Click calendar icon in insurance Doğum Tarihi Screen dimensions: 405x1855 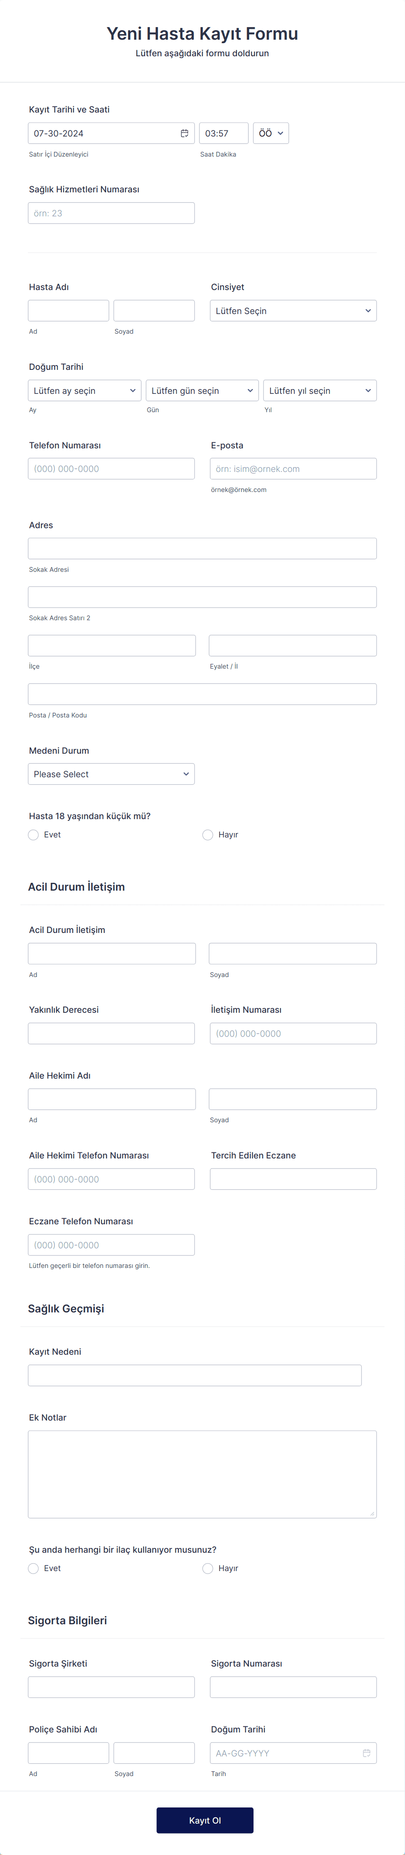[x=366, y=1753]
